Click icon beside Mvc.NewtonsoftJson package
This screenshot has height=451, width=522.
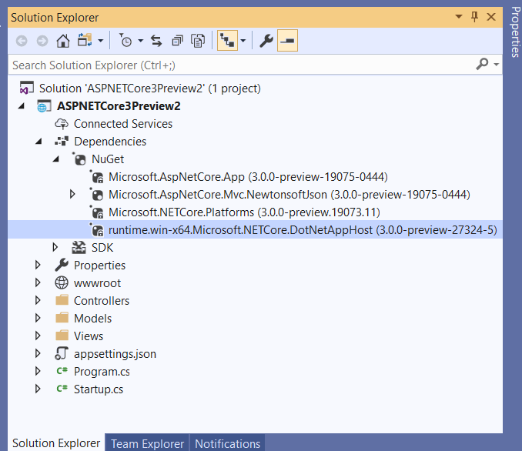(96, 195)
